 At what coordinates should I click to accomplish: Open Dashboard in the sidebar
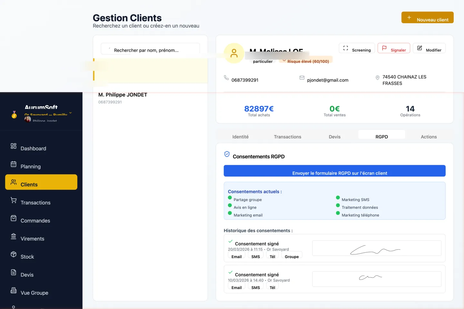coord(41,148)
